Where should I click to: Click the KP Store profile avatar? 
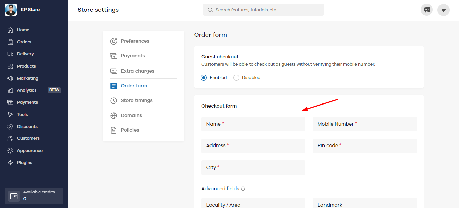click(11, 10)
